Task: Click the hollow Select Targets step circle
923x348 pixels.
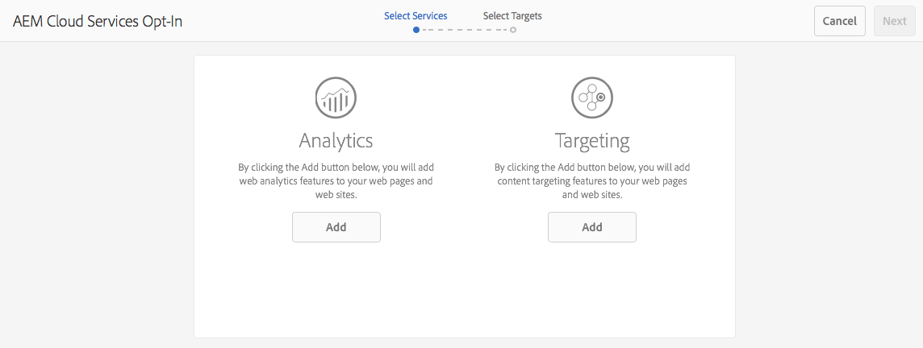Action: tap(513, 30)
